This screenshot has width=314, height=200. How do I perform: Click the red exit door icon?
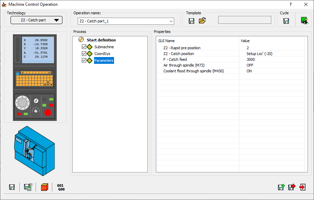tap(303, 187)
